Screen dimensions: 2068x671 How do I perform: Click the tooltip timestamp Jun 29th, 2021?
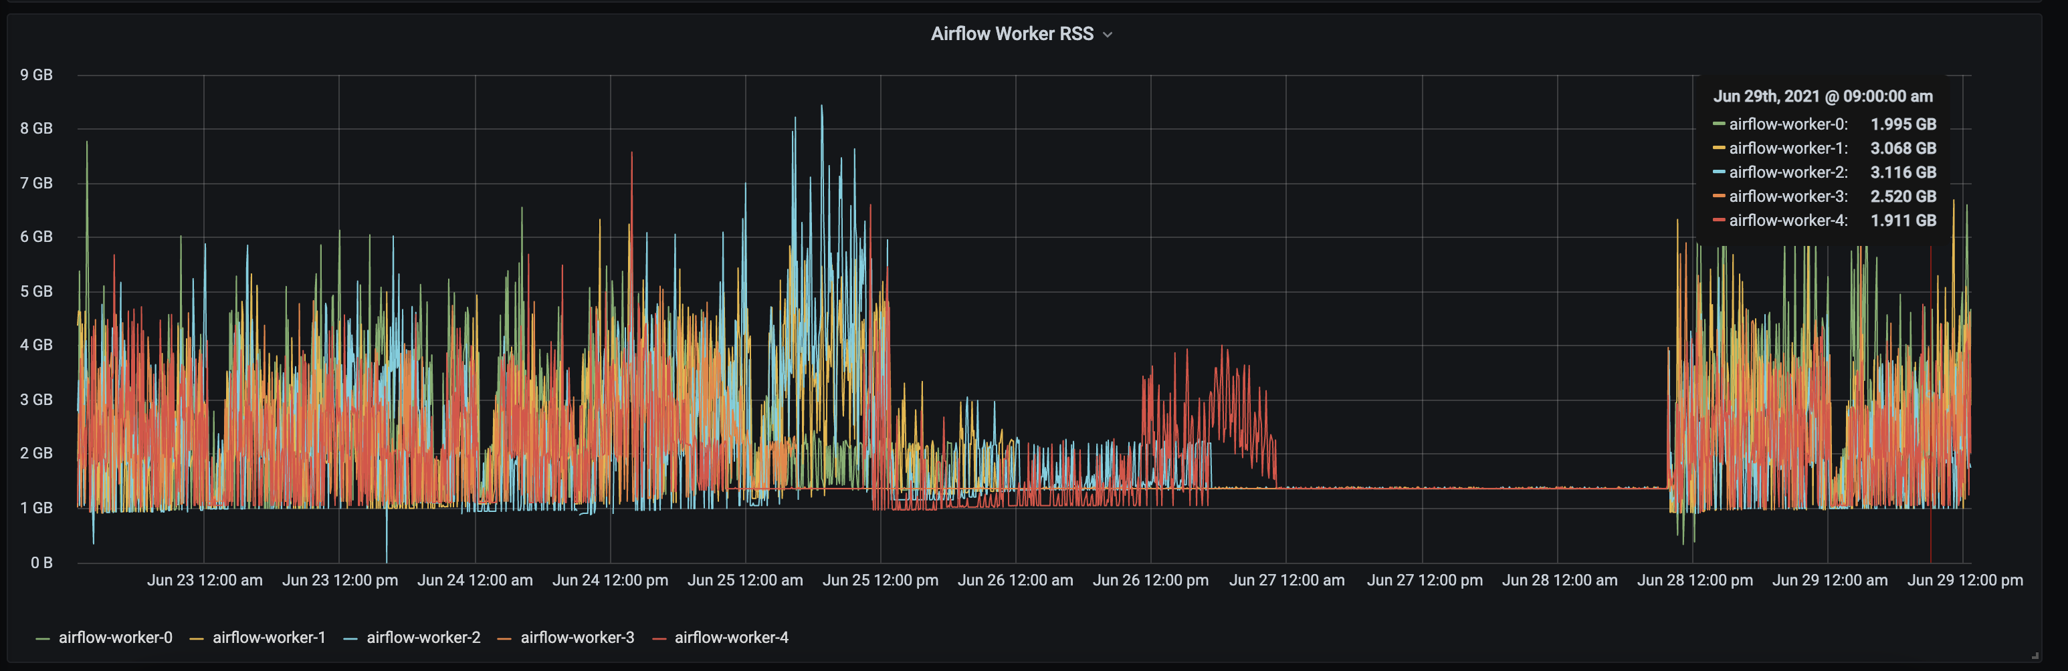coord(1823,96)
